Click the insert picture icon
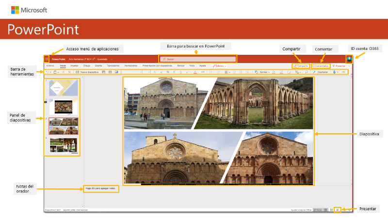Screen dimensions: 388x218 tap(116, 72)
